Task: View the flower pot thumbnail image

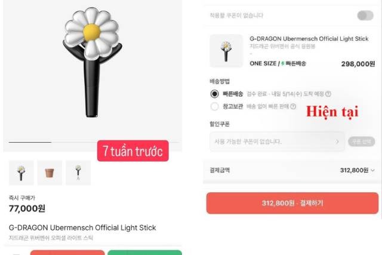Action: click(x=50, y=173)
